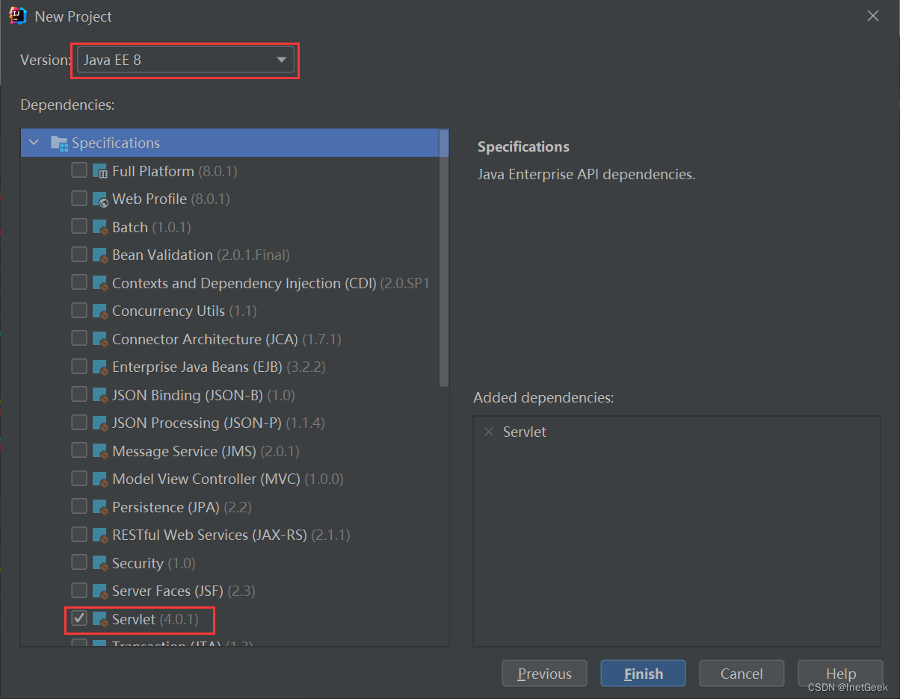900x699 pixels.
Task: Enable the Server Faces (JSF) checkbox
Action: click(79, 591)
